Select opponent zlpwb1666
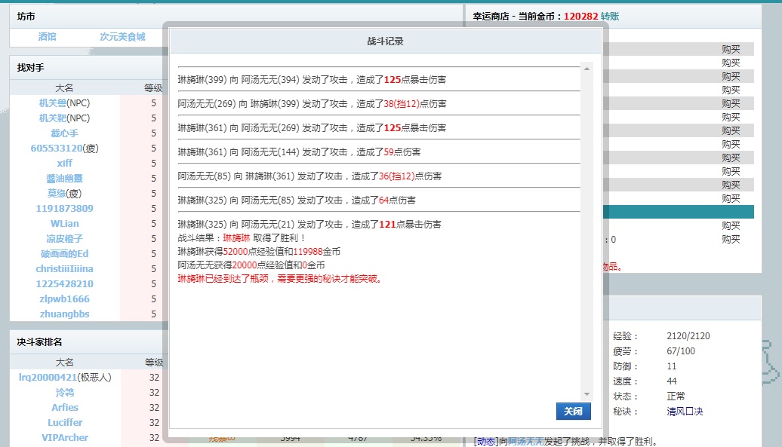The height and width of the screenshot is (447, 782). coord(64,299)
